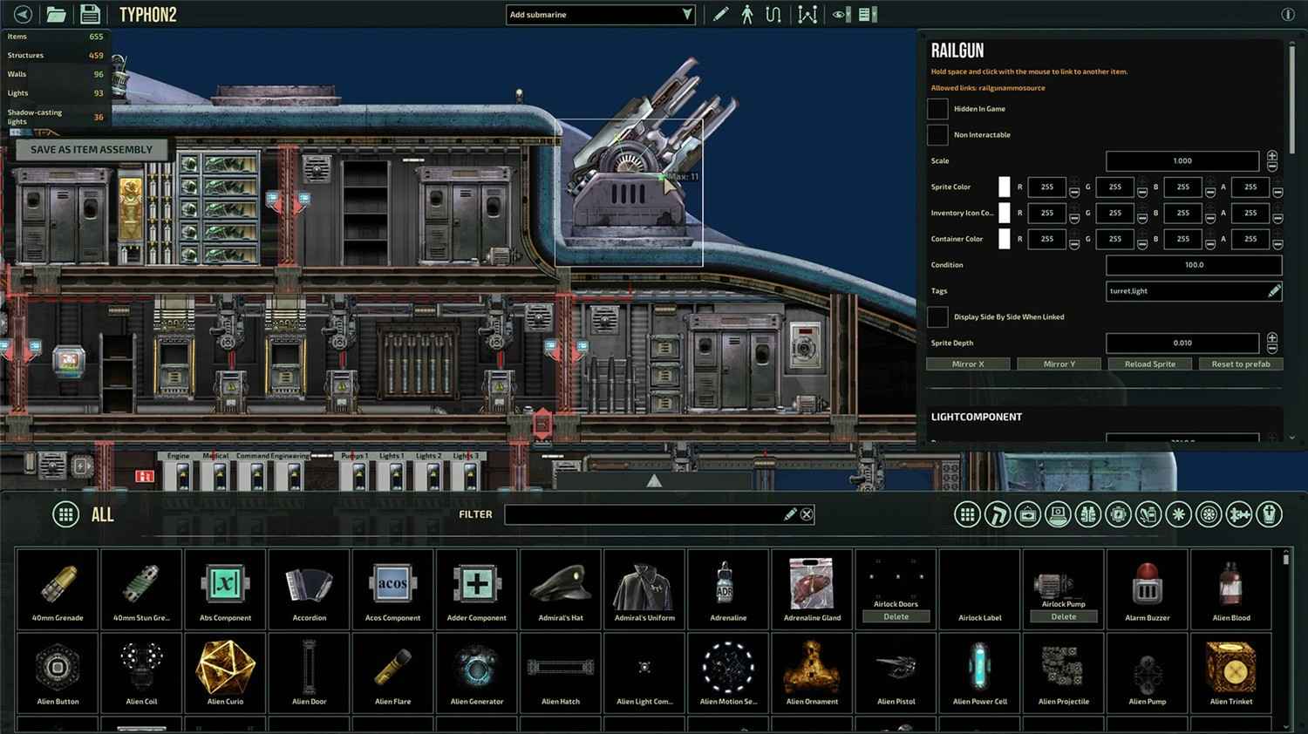Toggle the Hidden In Game checkbox
1308x734 pixels.
coord(937,108)
